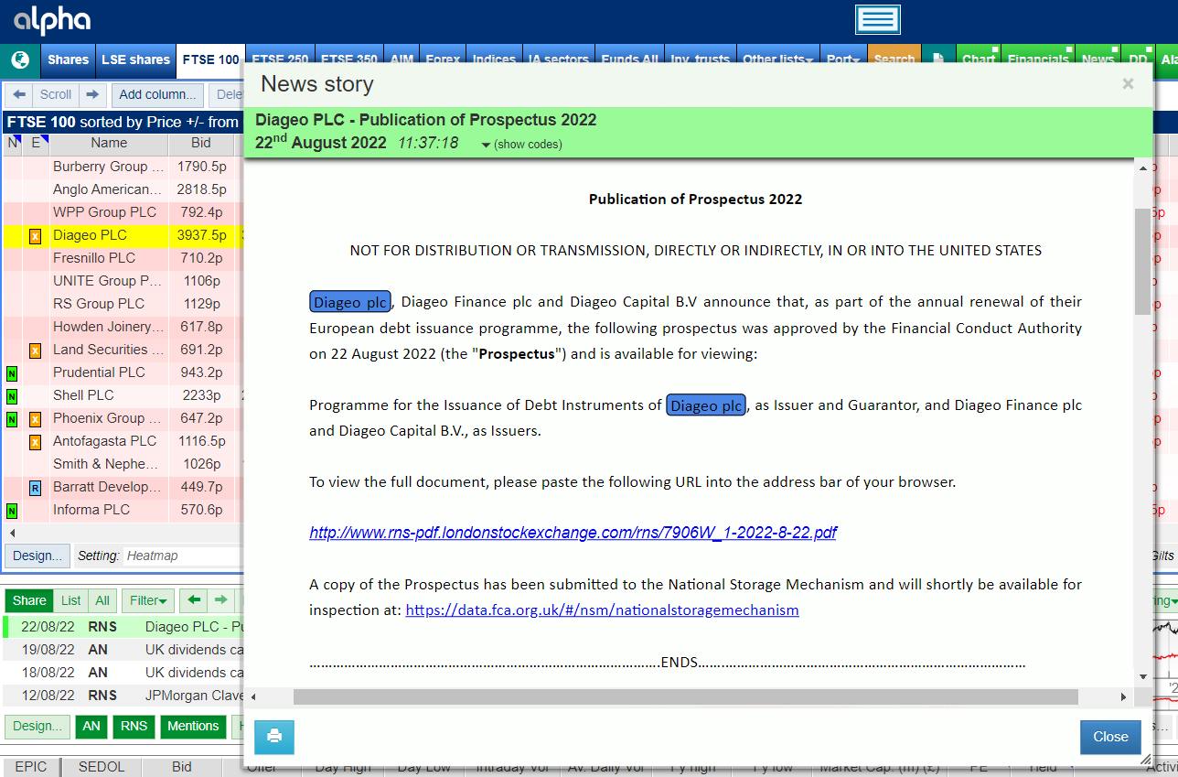Open the RNS PDF prospectus link

point(573,533)
